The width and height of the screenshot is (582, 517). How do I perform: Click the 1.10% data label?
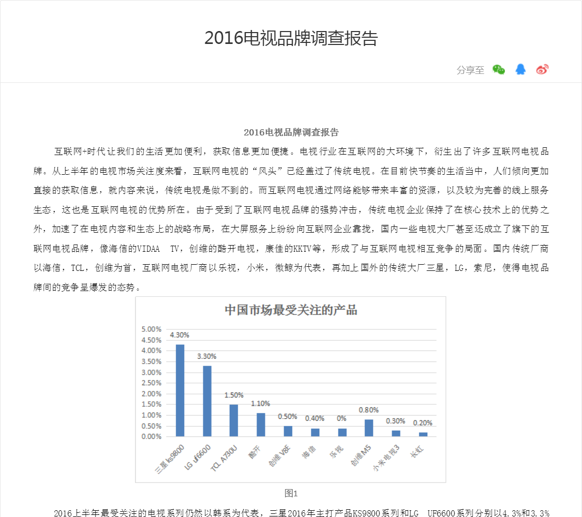pos(261,403)
